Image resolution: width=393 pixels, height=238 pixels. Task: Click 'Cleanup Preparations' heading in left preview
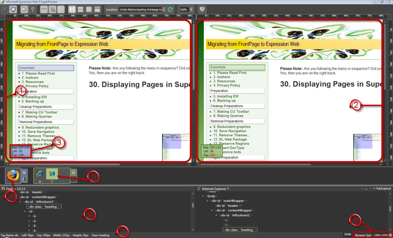(x=46, y=107)
